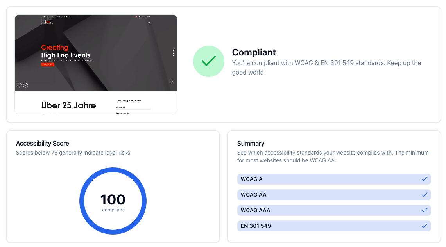
Task: Click the 100 score number
Action: [x=113, y=199]
